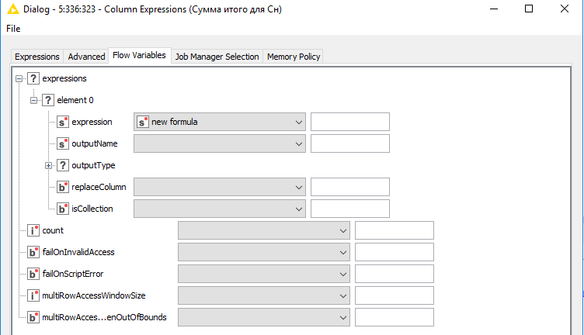Click the text field next to replaceColumn dropdown

pos(350,187)
